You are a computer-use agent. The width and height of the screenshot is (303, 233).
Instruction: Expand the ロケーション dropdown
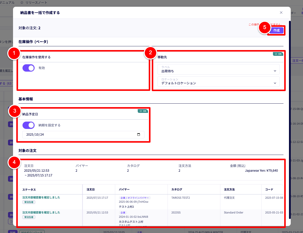point(218,82)
